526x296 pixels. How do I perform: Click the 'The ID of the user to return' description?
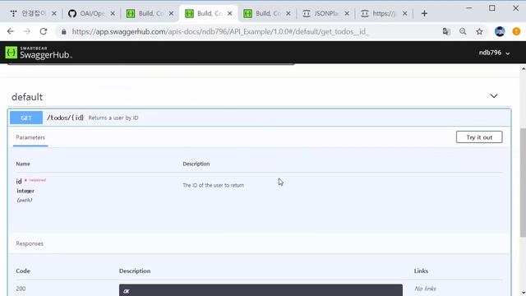pos(214,185)
